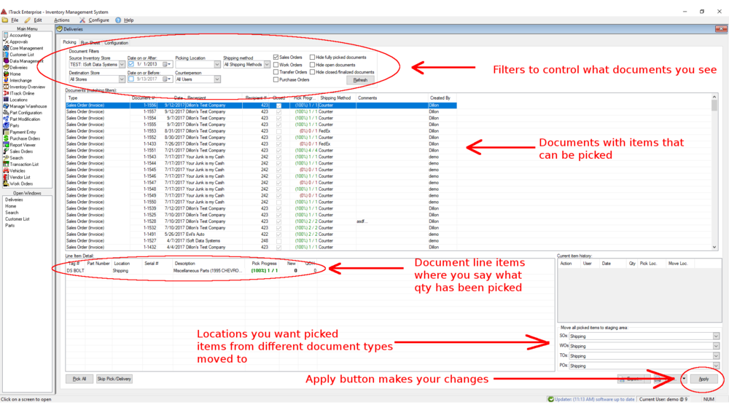The width and height of the screenshot is (729, 410).
Task: Open the Vehicles icon in Main Menu
Action: 6,170
